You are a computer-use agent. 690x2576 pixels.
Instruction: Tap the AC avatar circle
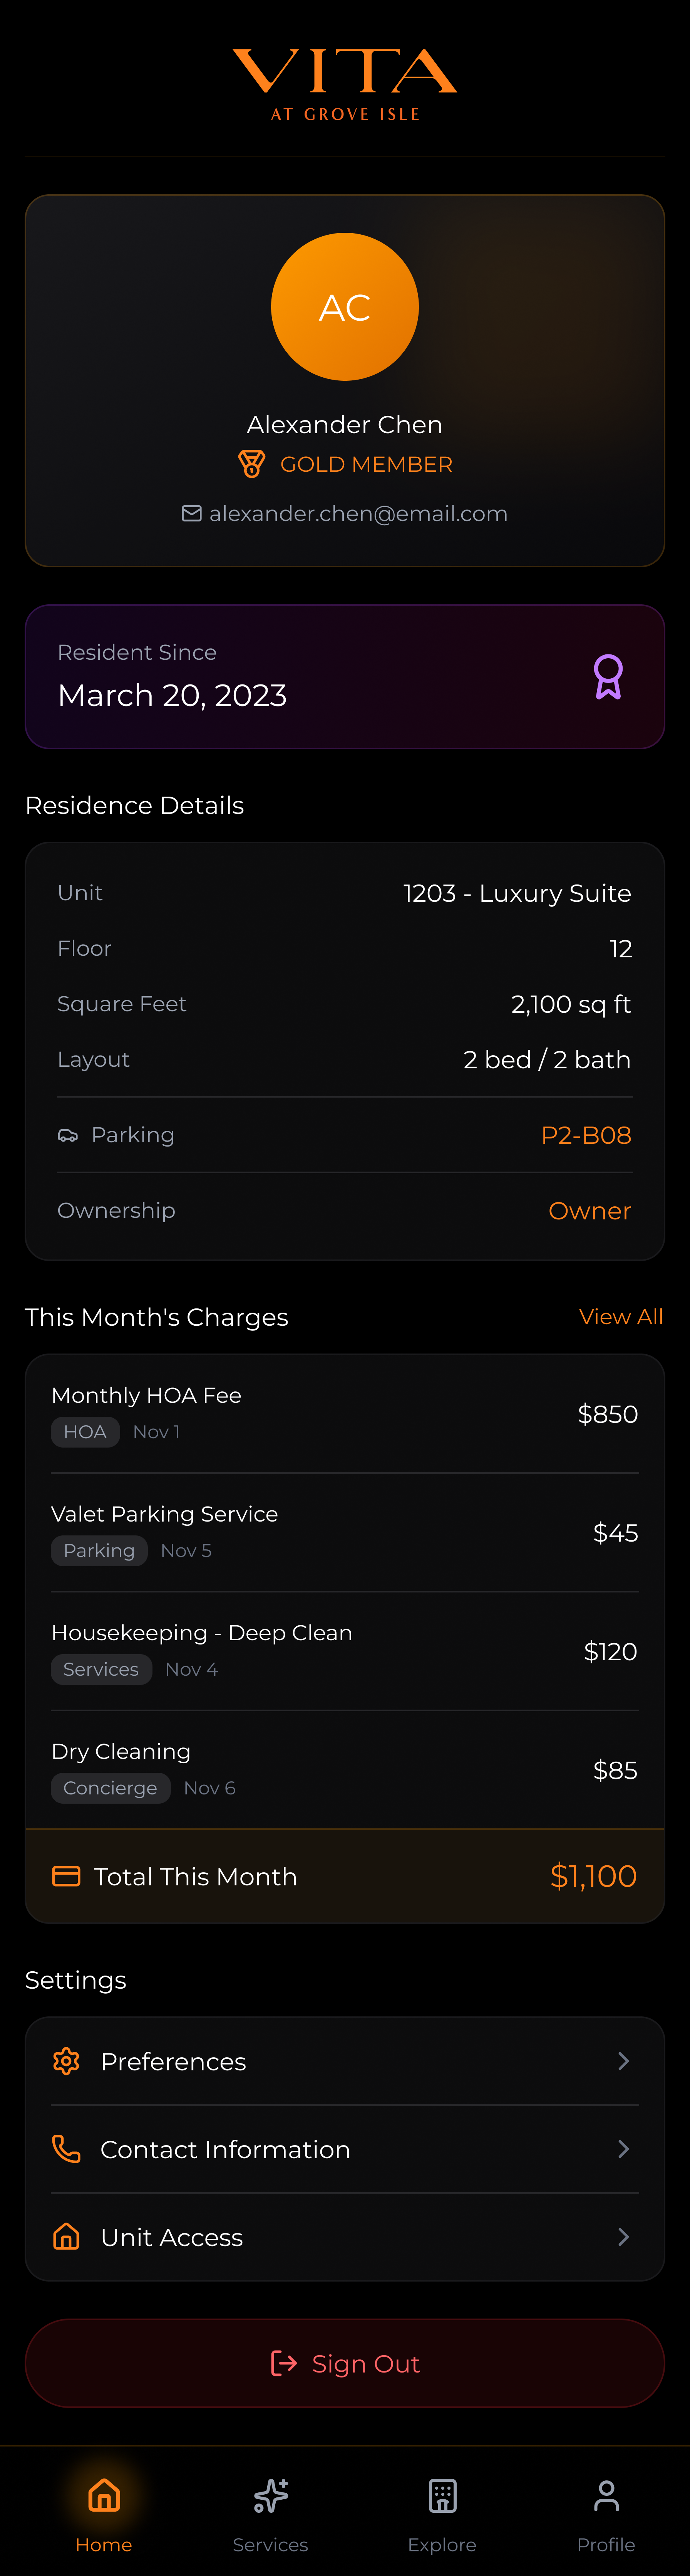345,307
